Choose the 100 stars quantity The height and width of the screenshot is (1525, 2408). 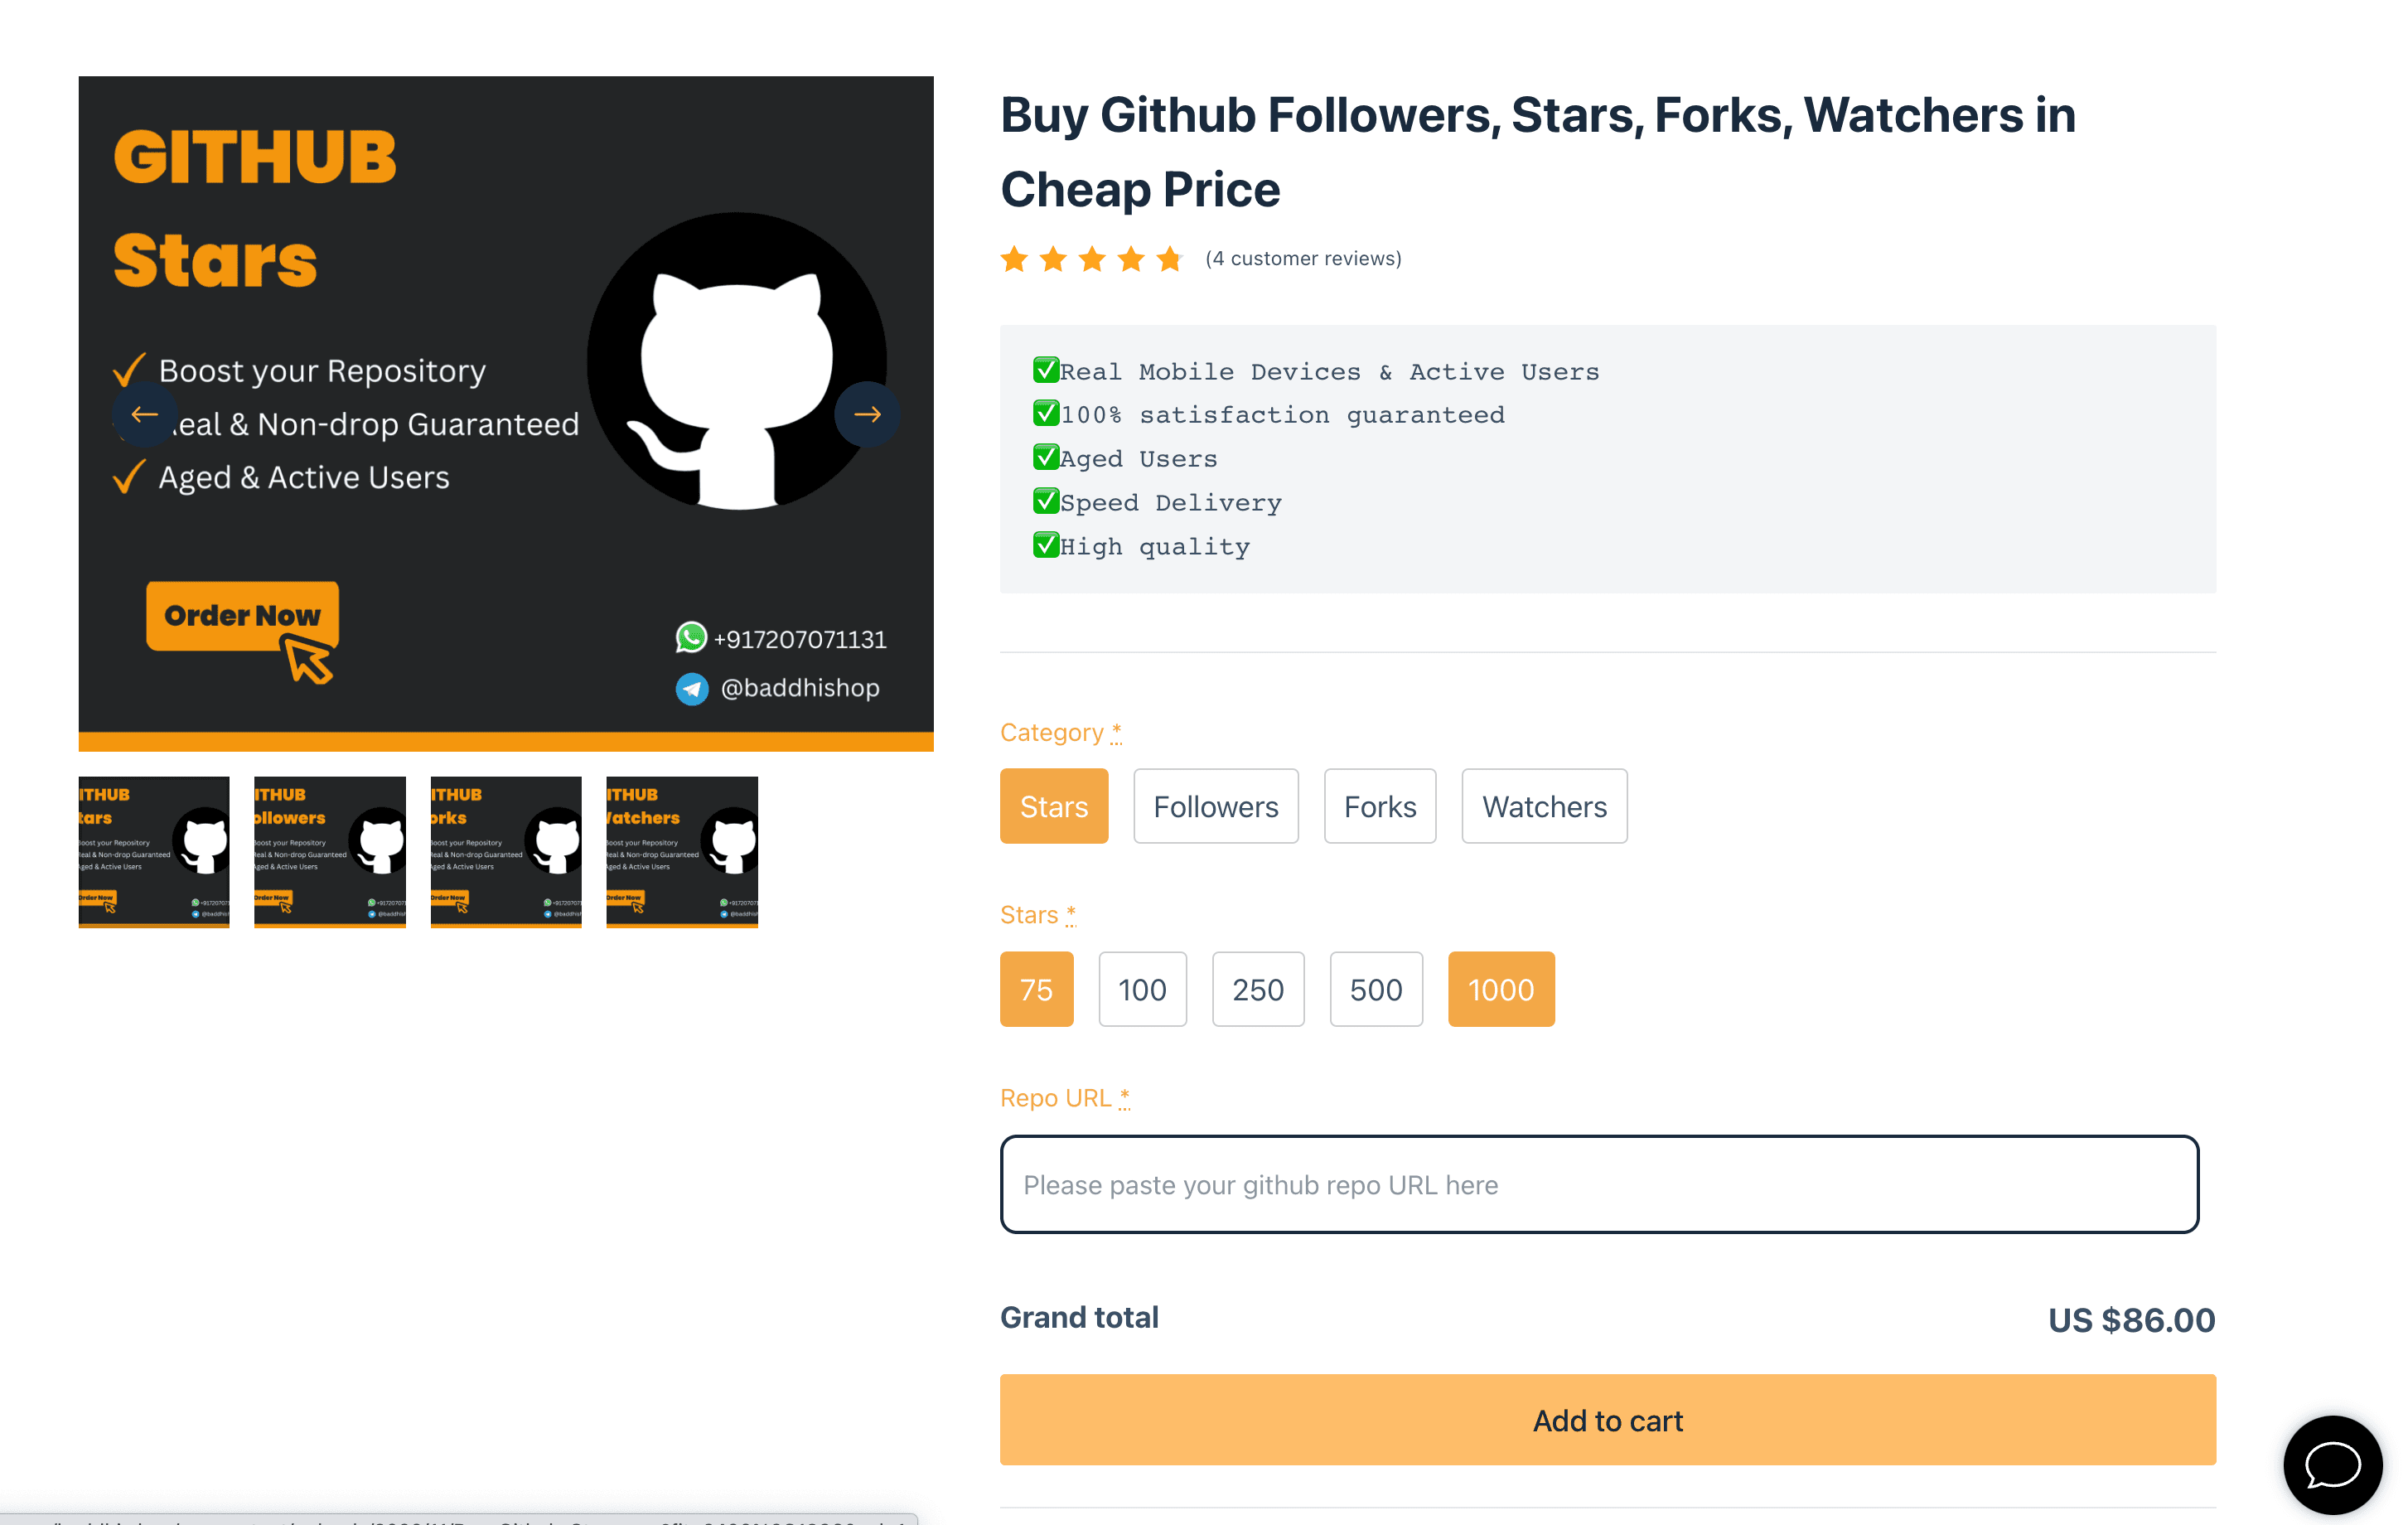tap(1143, 989)
